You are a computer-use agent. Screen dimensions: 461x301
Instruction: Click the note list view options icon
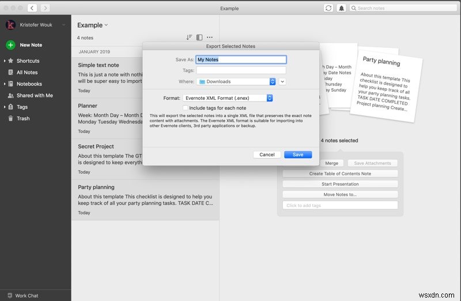click(199, 37)
